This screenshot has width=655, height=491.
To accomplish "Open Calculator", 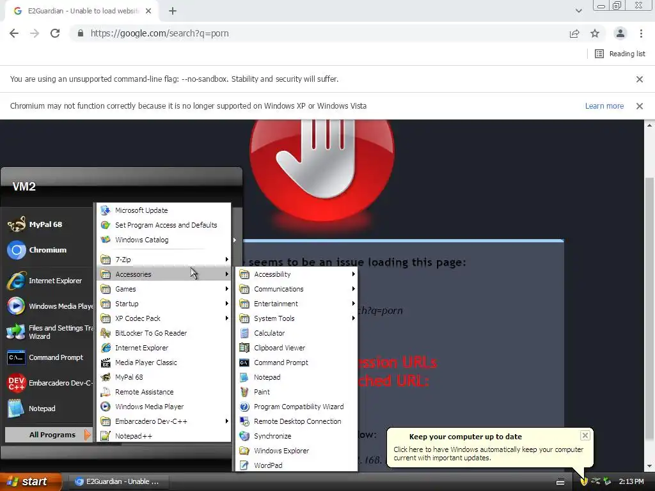I will click(x=297, y=333).
